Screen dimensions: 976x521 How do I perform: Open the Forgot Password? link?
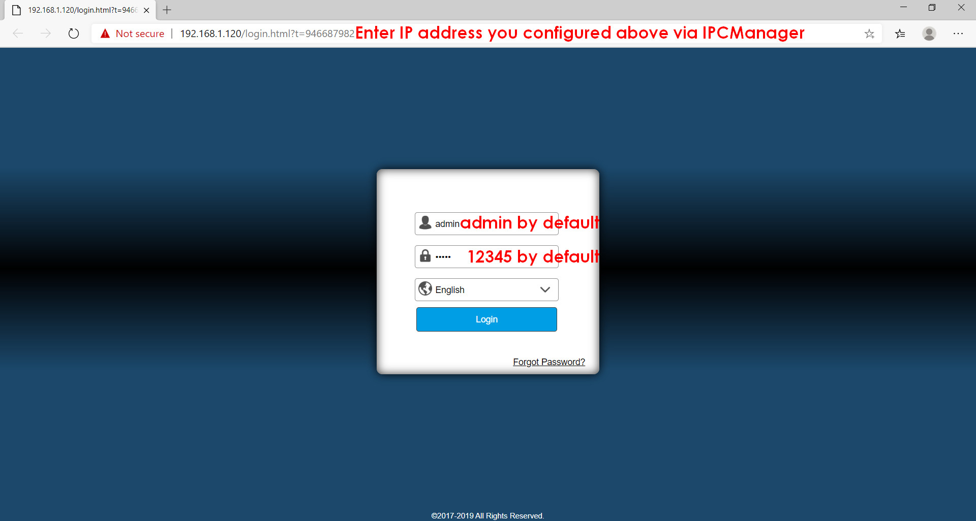click(549, 362)
